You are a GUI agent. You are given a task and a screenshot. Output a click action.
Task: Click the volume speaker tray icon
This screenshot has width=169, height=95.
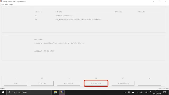tap(142, 92)
